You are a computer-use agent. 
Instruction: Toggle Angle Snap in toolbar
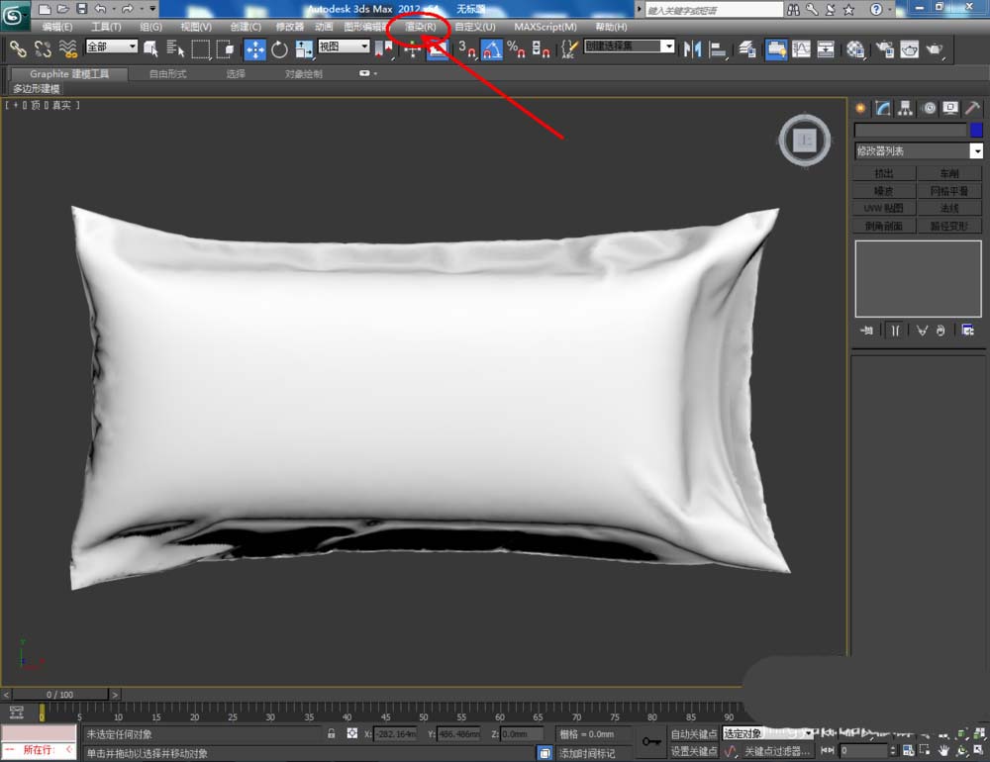[x=491, y=48]
